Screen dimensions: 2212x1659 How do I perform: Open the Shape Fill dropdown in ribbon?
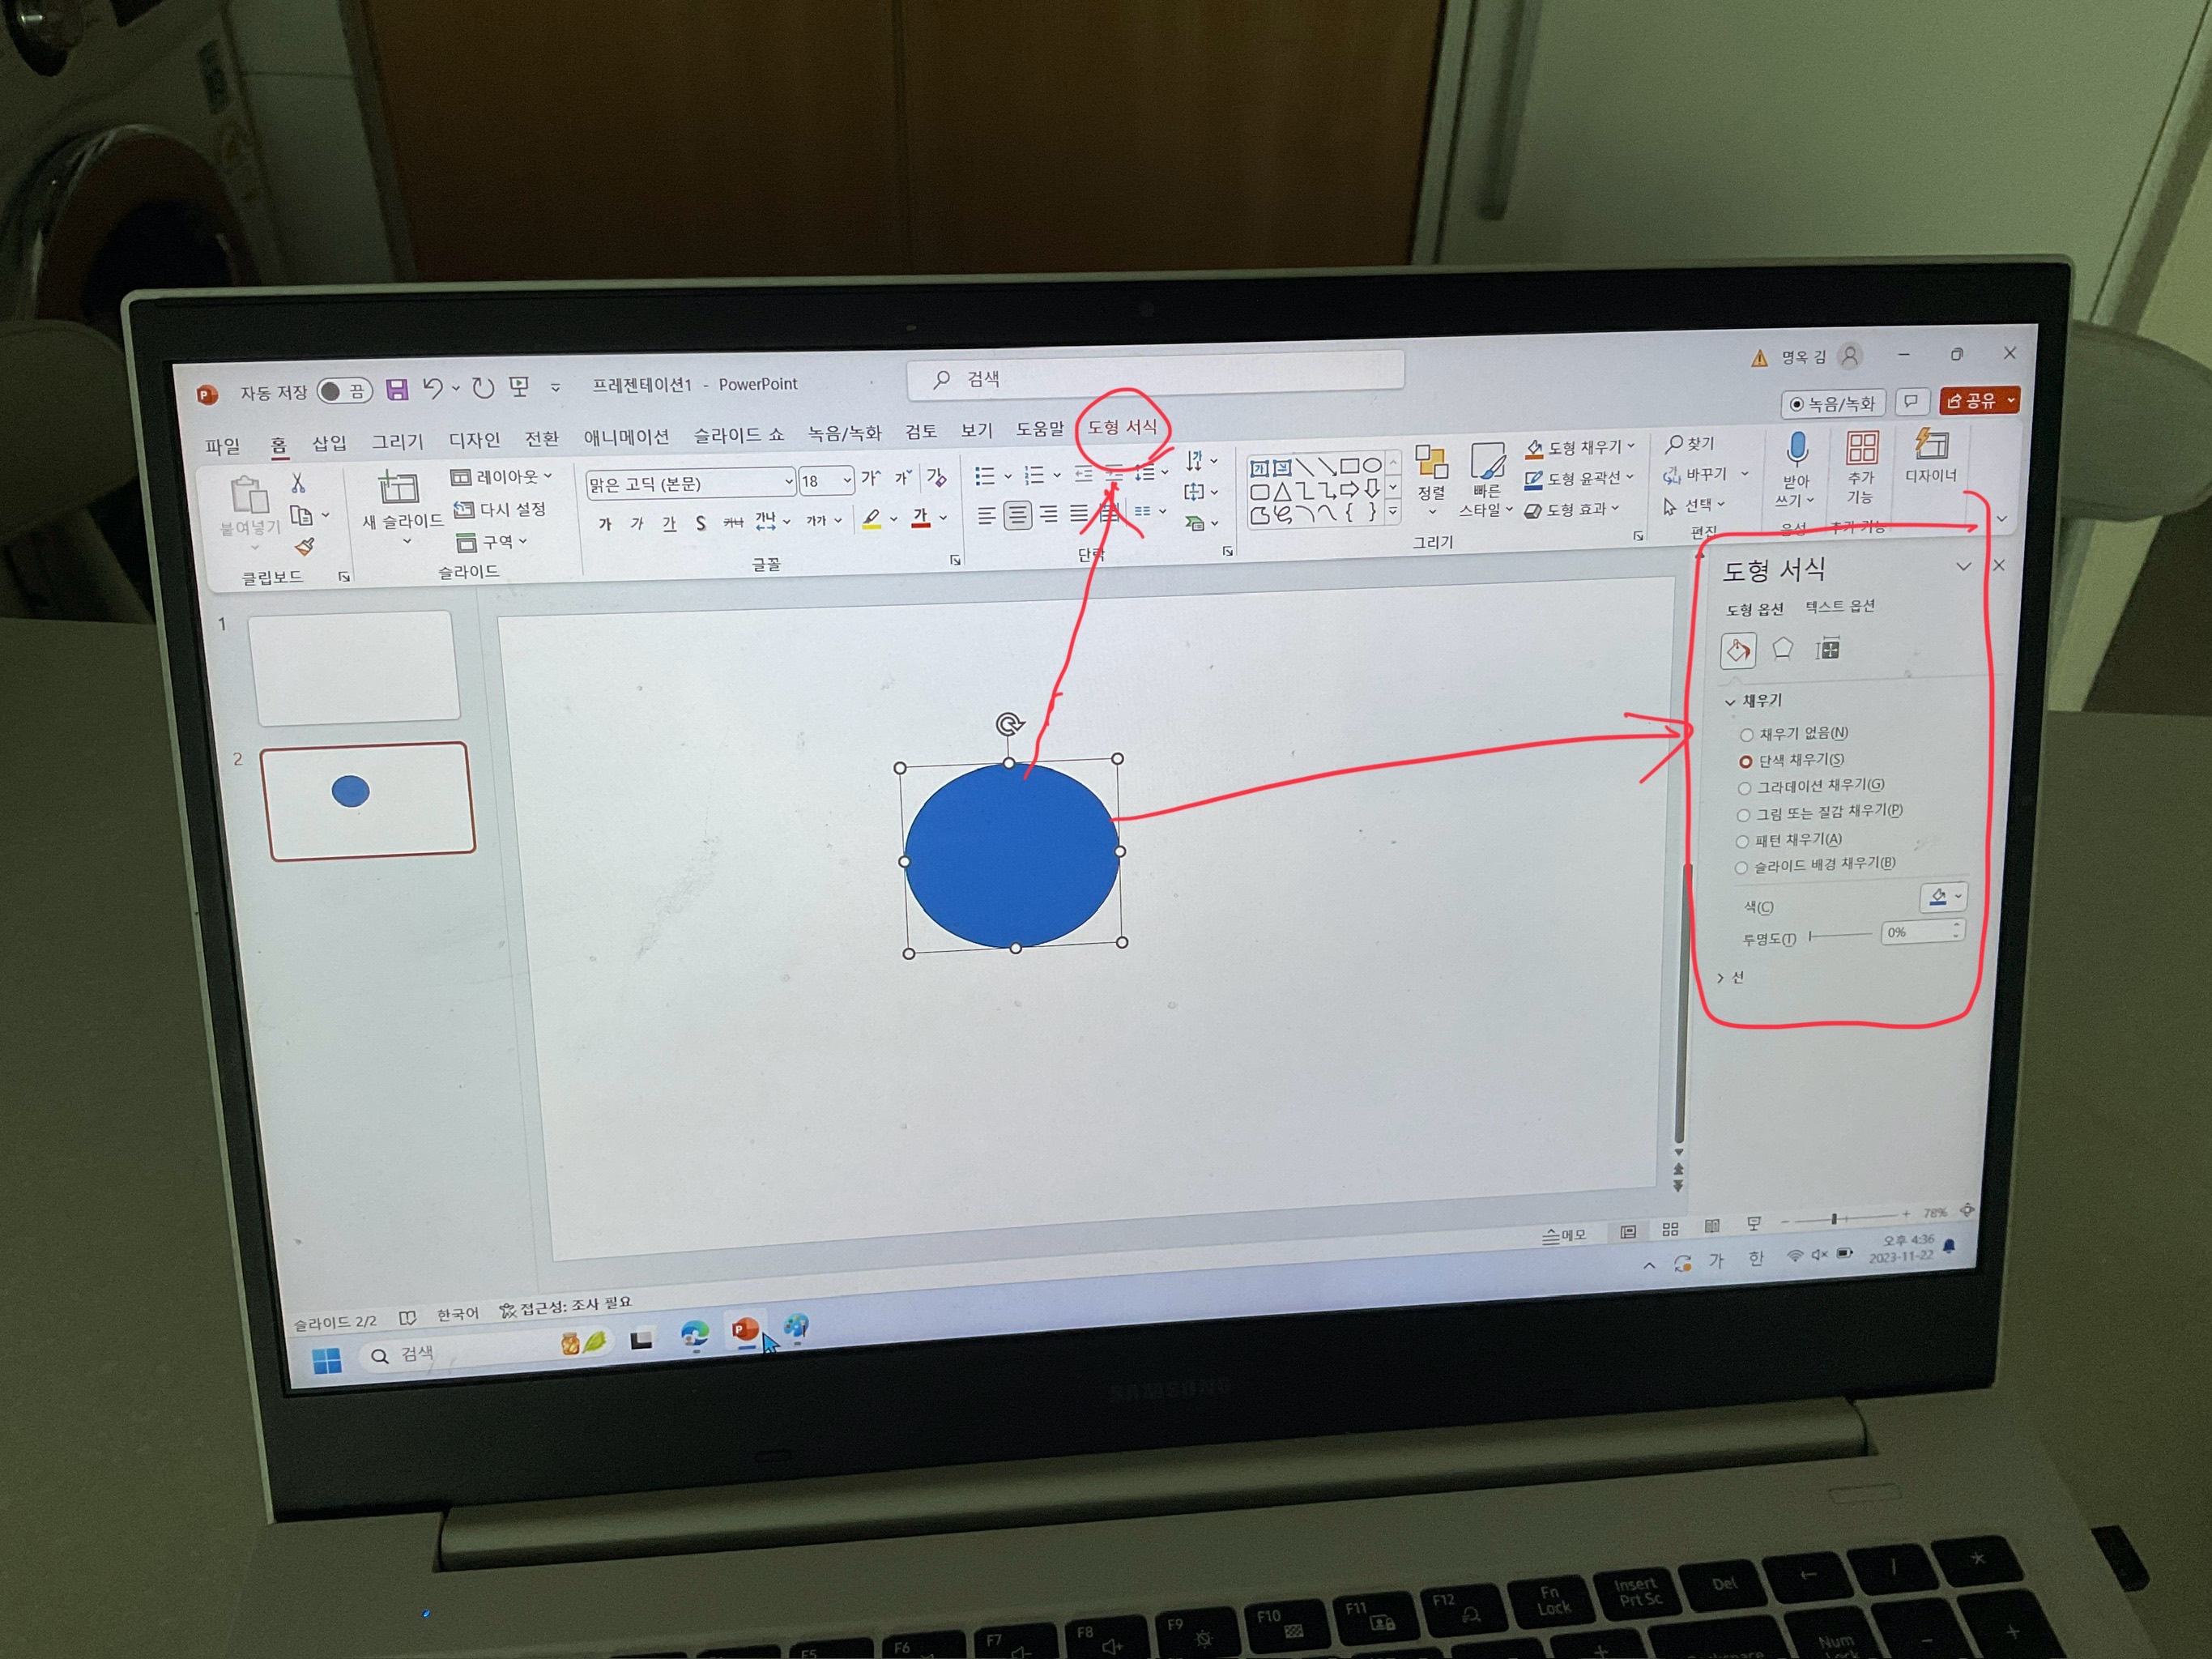[x=1631, y=446]
